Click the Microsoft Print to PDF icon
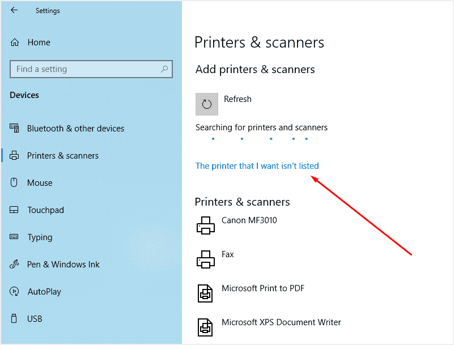This screenshot has height=345, width=454. tap(205, 293)
